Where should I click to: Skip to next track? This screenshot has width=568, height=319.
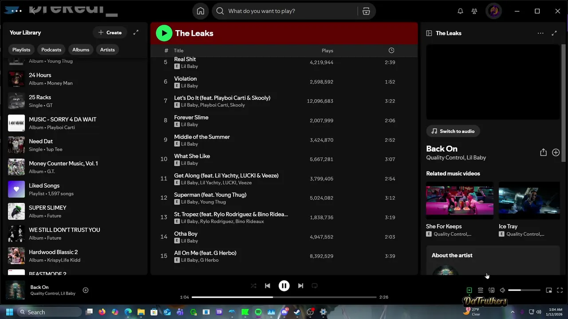(300, 286)
